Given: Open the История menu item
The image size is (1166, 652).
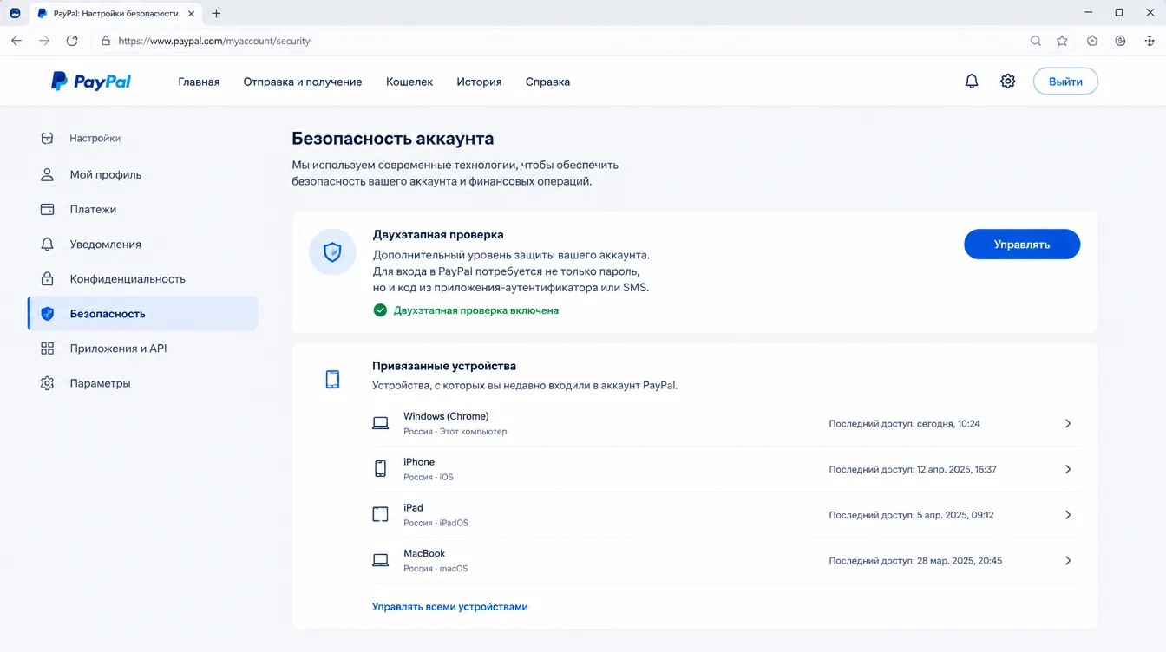Looking at the screenshot, I should (480, 81).
